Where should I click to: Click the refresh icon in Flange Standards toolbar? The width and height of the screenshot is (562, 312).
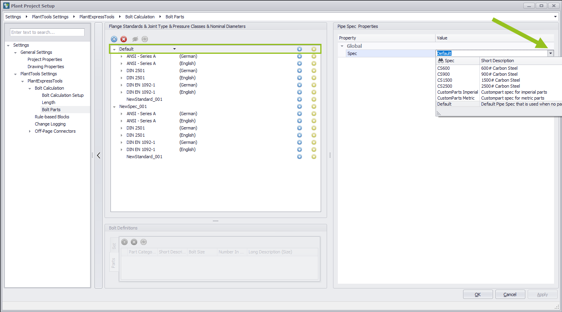point(145,39)
